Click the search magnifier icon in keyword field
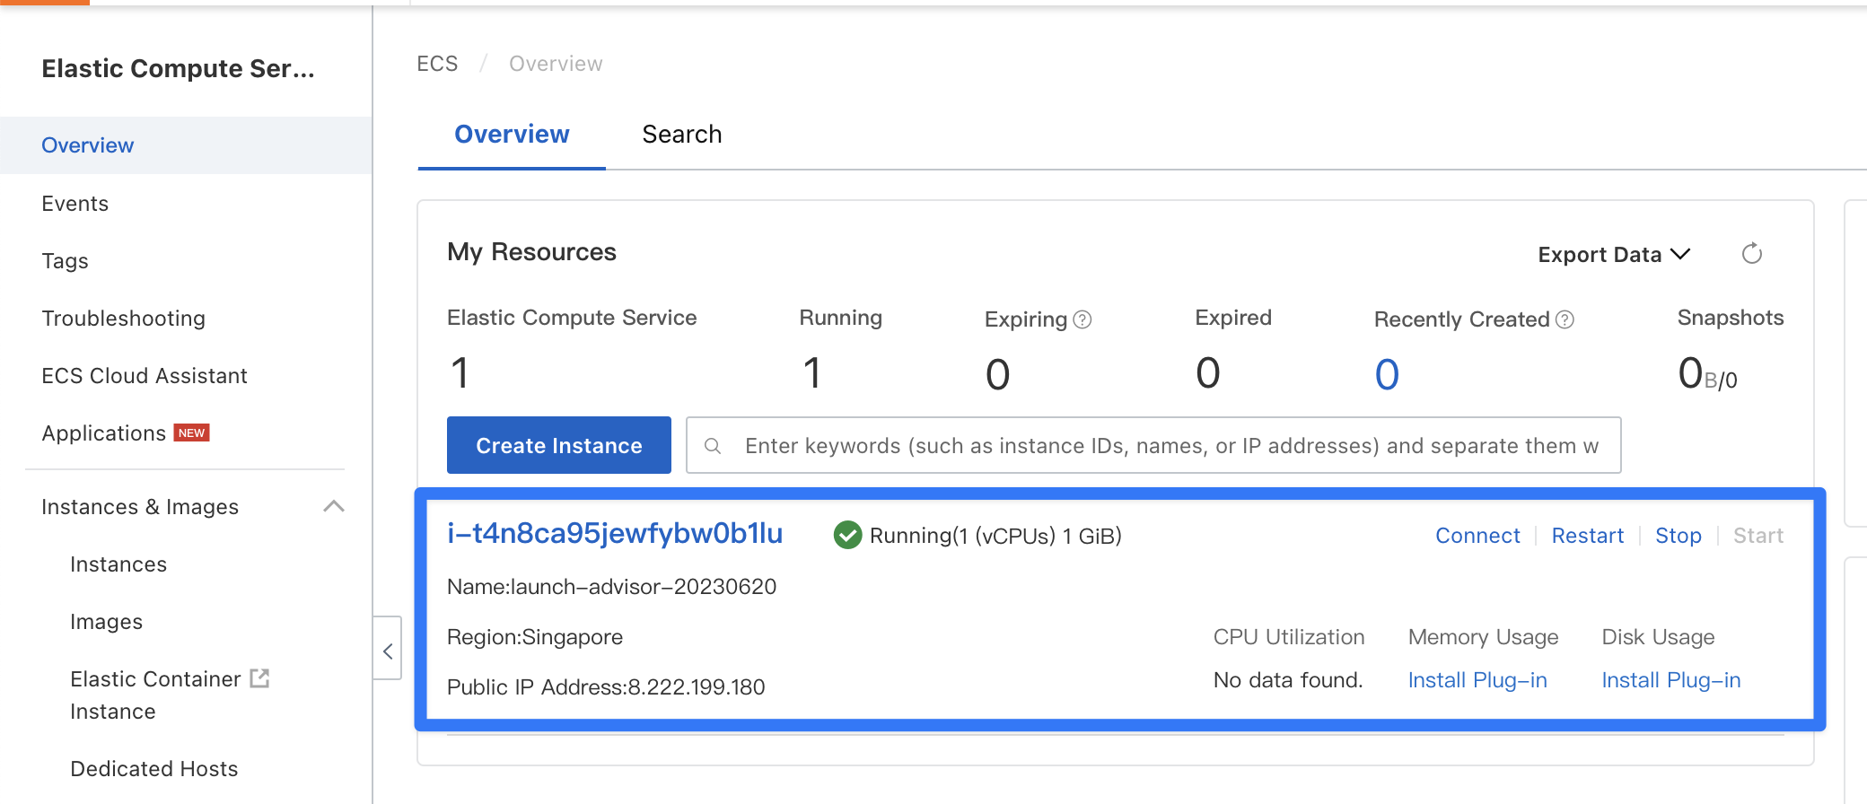Screen dimensions: 1867x804 click(x=713, y=446)
